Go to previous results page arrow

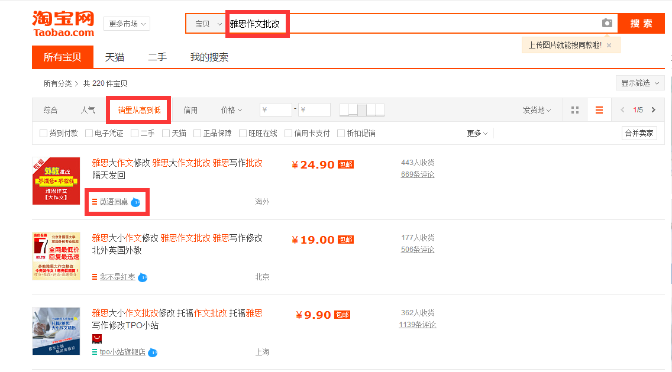622,110
